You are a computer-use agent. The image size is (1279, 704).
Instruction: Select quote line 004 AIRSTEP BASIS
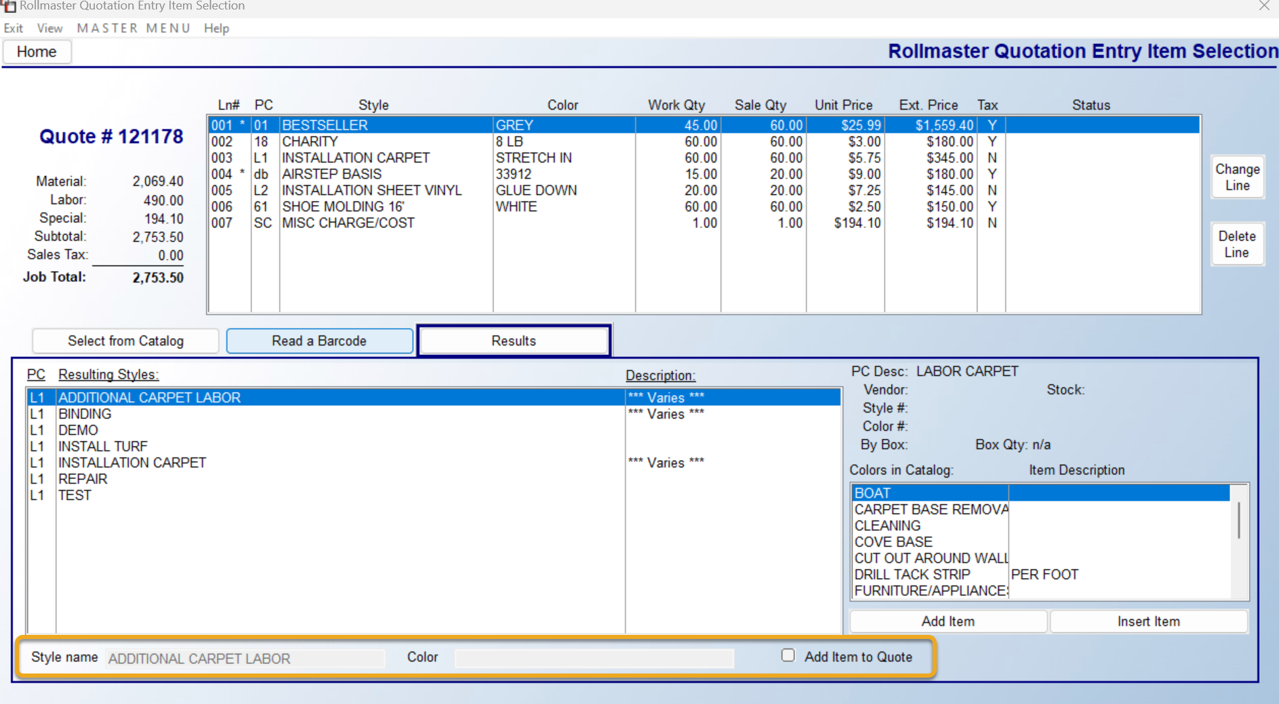(704, 174)
